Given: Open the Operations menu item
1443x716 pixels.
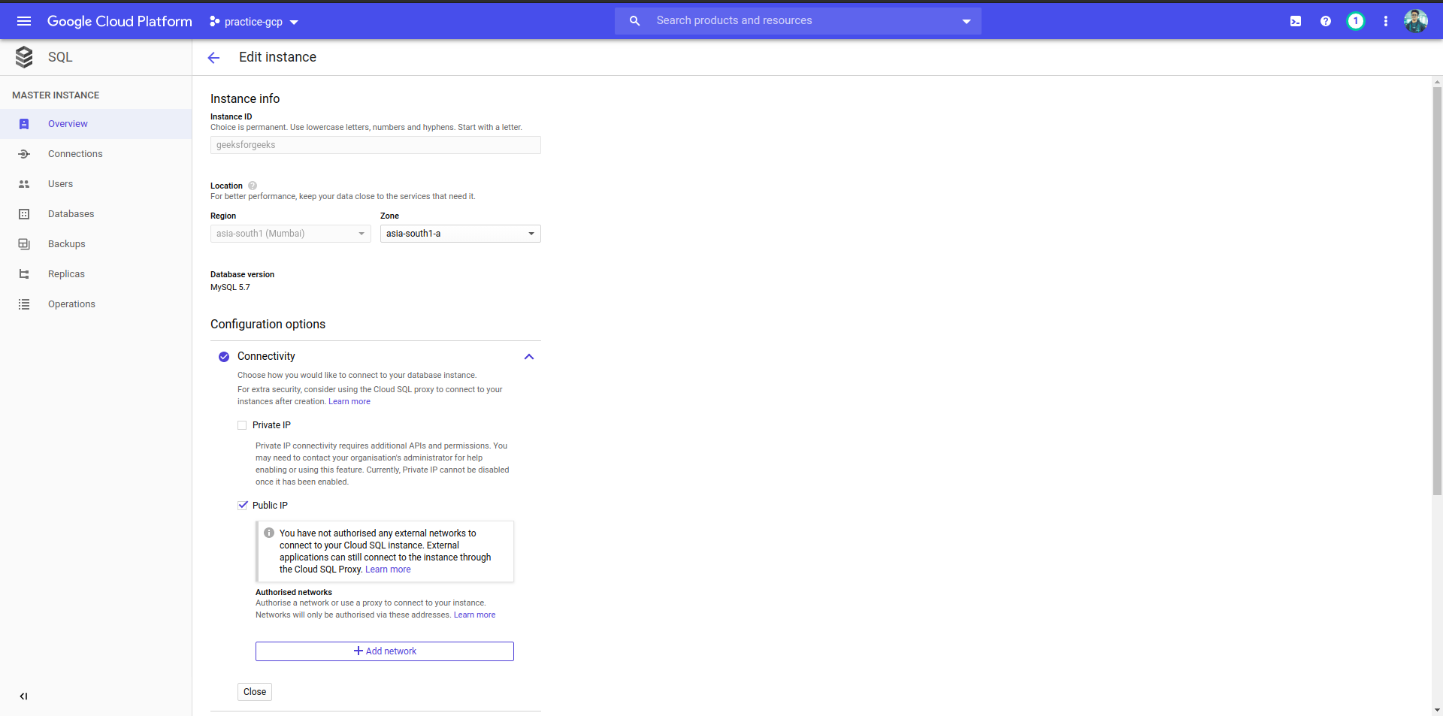Looking at the screenshot, I should click(96, 304).
